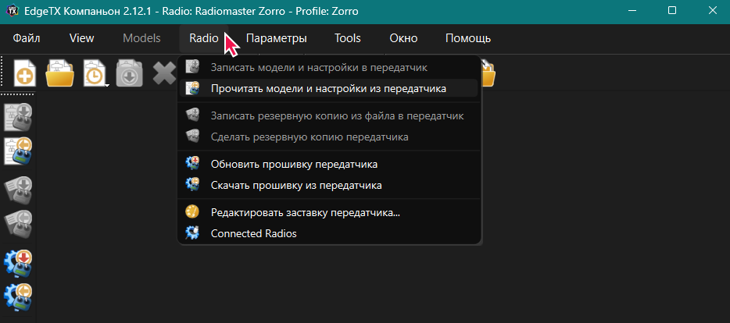Image resolution: width=730 pixels, height=323 pixels.
Task: Open the Файл menu
Action: tap(27, 38)
